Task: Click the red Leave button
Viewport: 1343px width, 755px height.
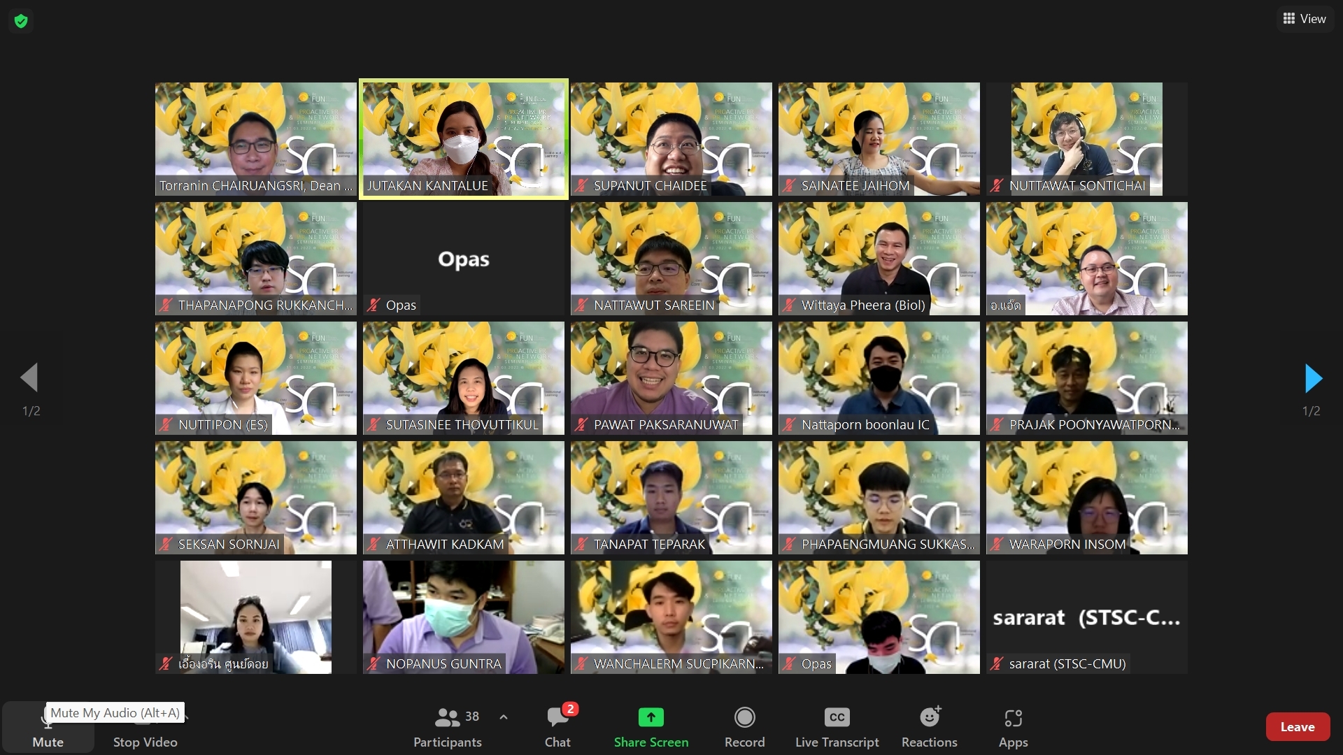Action: click(1297, 727)
